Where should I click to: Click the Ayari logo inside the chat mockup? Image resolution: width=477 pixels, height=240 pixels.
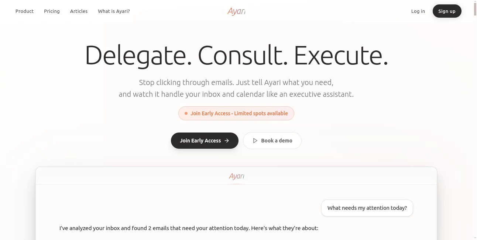[236, 176]
